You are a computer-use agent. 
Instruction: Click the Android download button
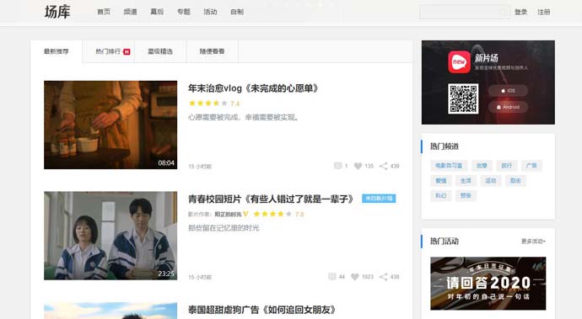(x=508, y=107)
